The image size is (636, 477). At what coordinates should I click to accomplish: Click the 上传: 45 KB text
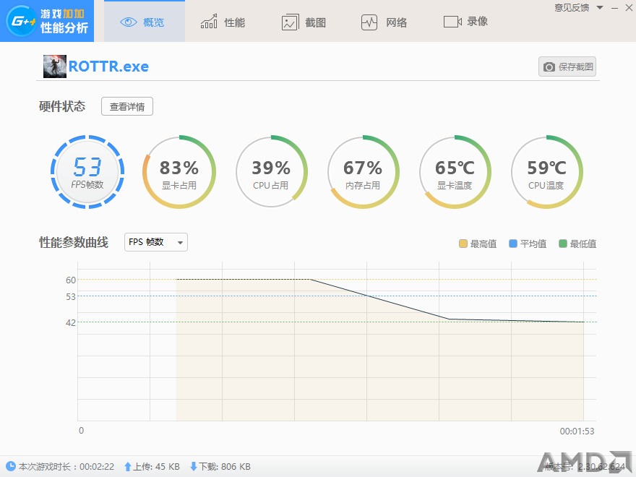click(157, 467)
